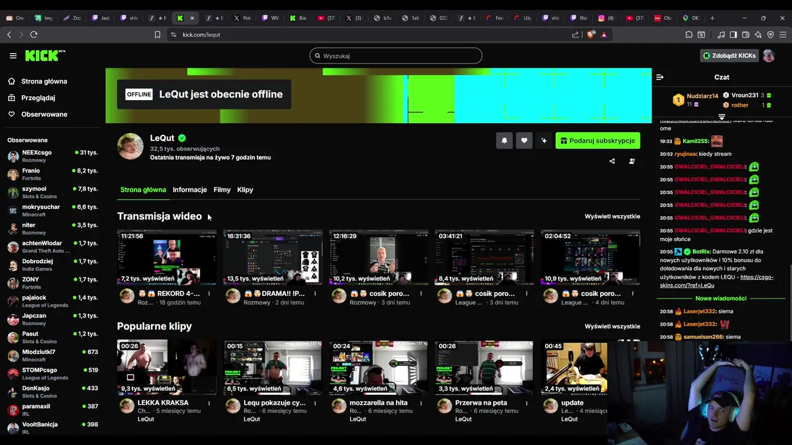Toggle the browser sidebar panel icon
This screenshot has width=792, height=445.
click(x=733, y=35)
